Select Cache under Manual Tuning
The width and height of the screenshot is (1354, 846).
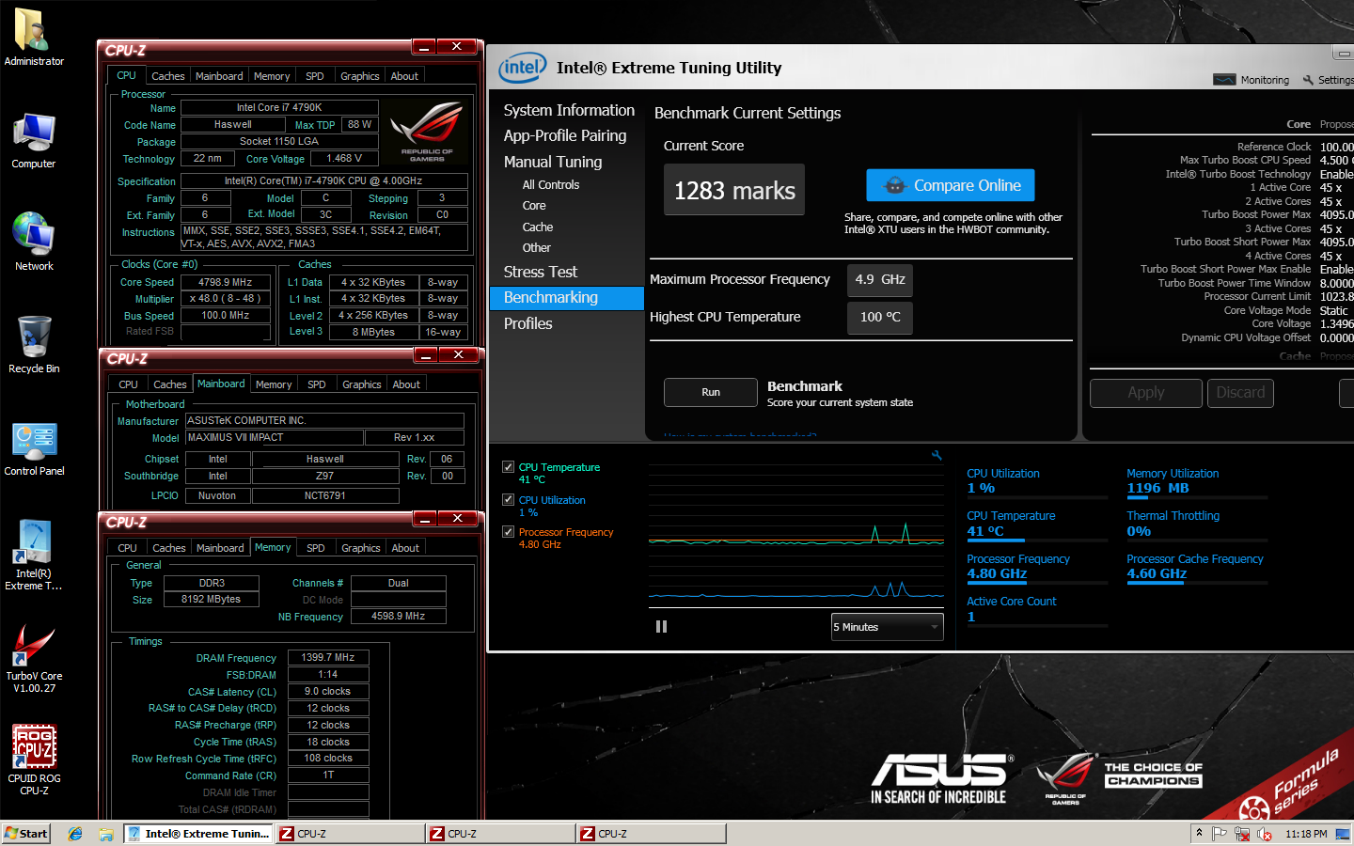click(538, 227)
